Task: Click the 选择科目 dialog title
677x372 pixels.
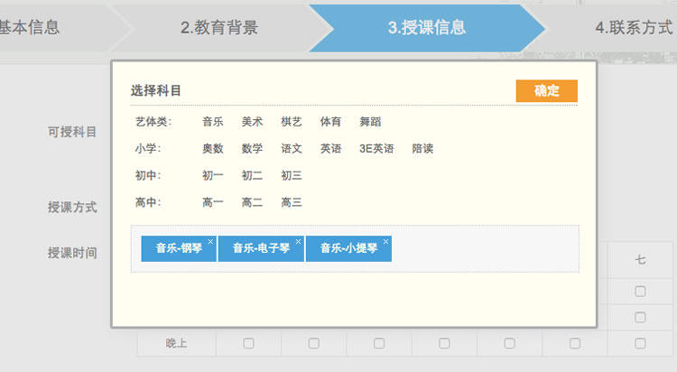Action: click(156, 90)
